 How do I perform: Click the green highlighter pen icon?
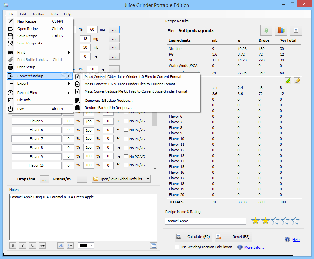click(288, 81)
